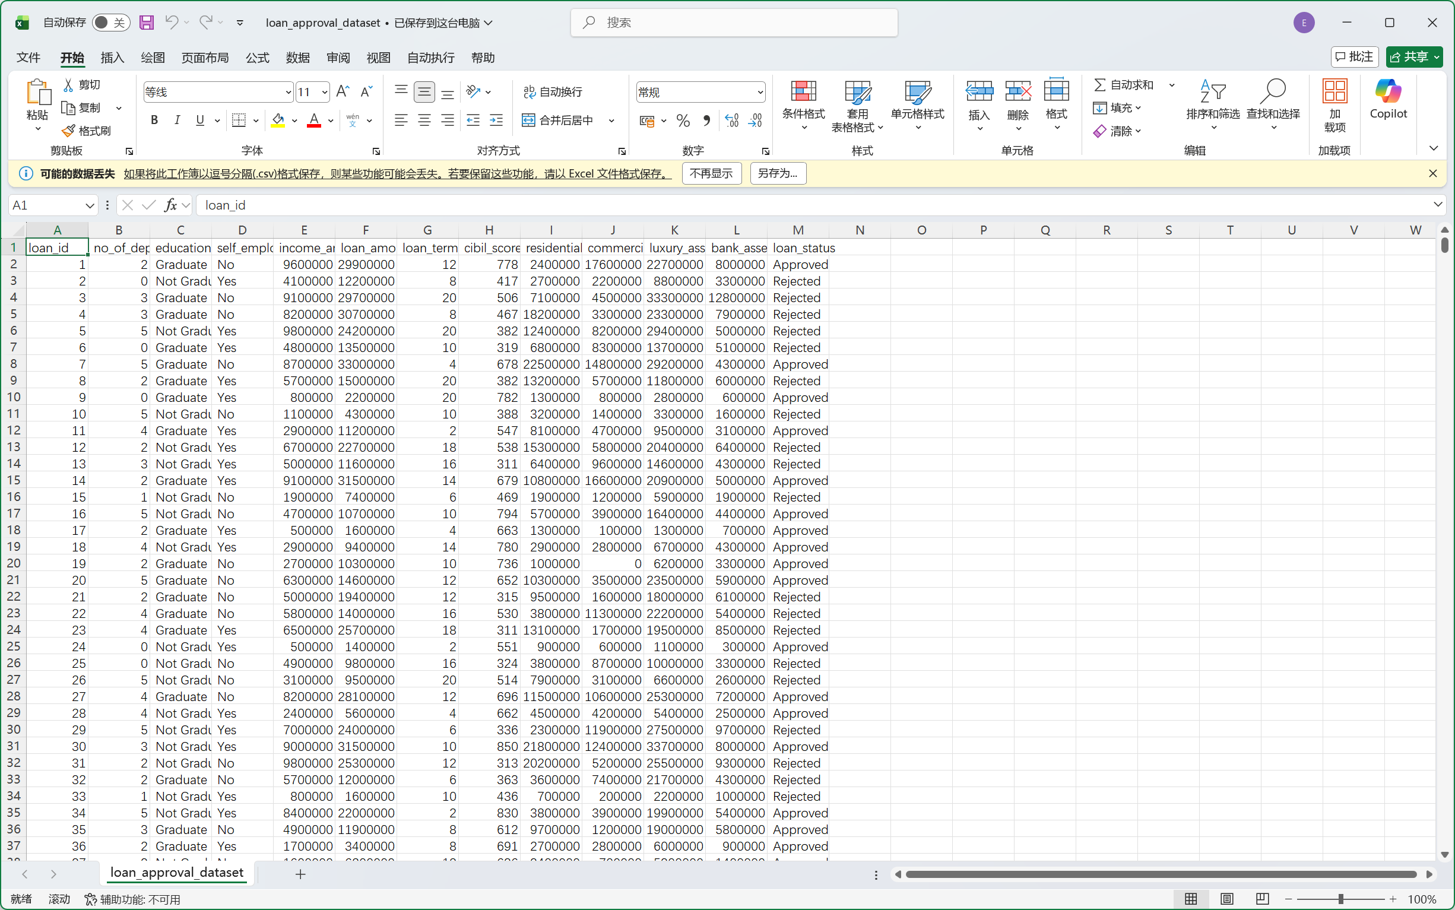Open the Formulas ribbon tab
The width and height of the screenshot is (1455, 910).
click(x=257, y=58)
